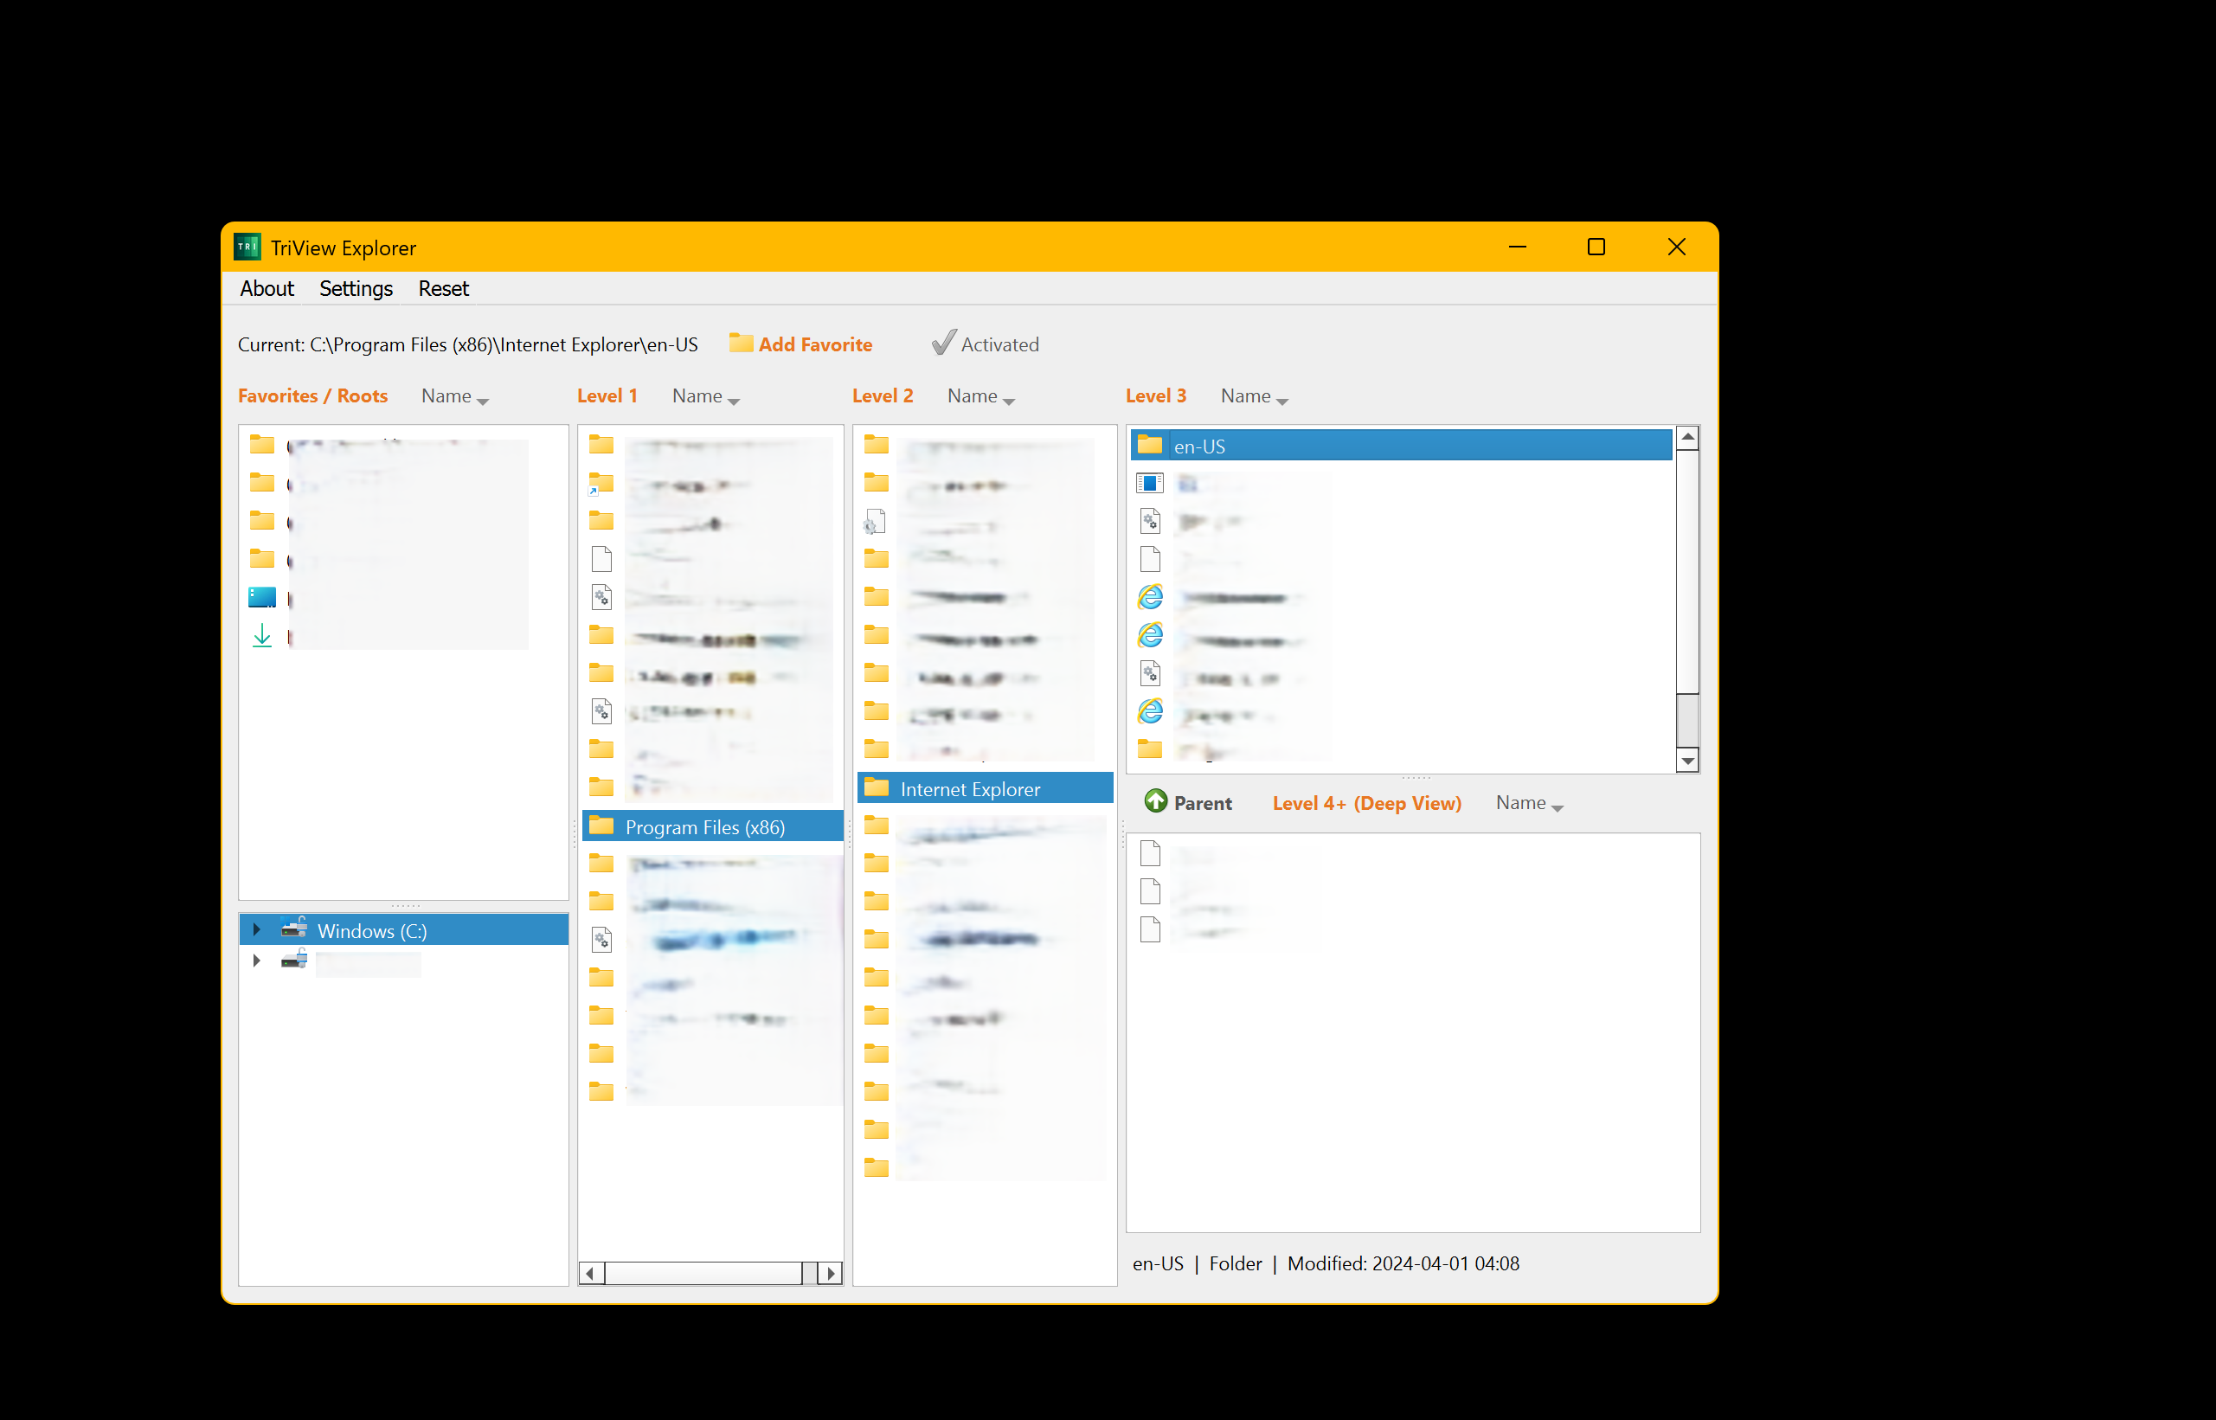
Task: Toggle the Activated checkmark
Action: [x=941, y=343]
